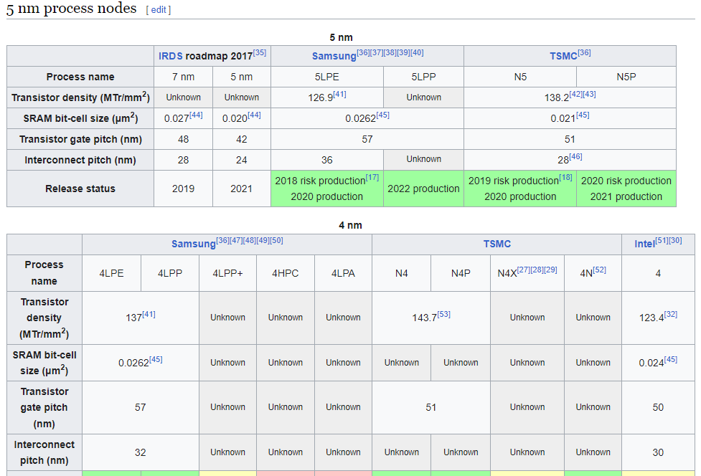The width and height of the screenshot is (701, 476).
Task: Select the 4HPC cell in 4 nm table
Action: [286, 273]
